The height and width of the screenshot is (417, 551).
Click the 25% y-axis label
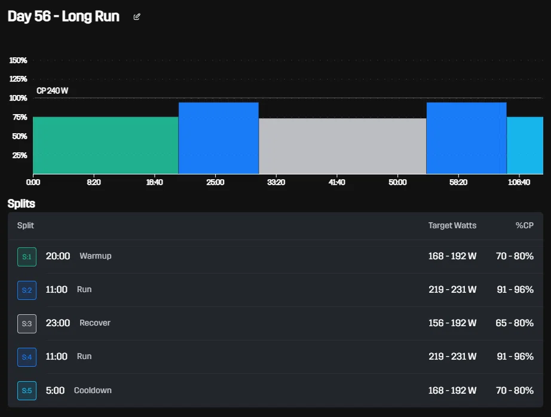20,155
